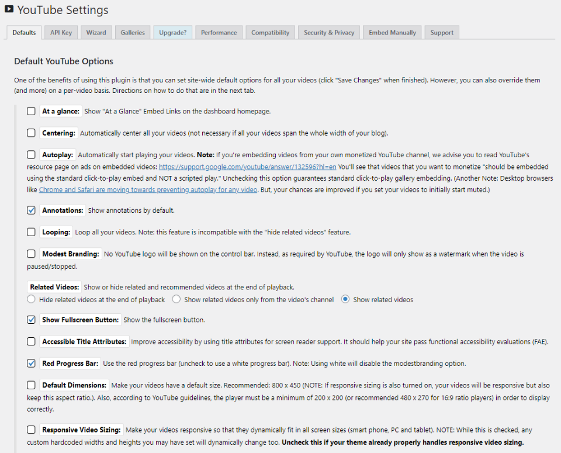Viewport: 561px width, 453px height.
Task: Enable the Looping checkbox
Action: coord(31,232)
